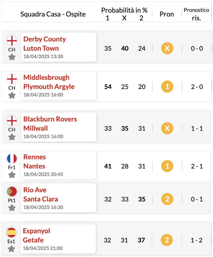Click Portugal flag next to Rio Ave

(x=12, y=191)
